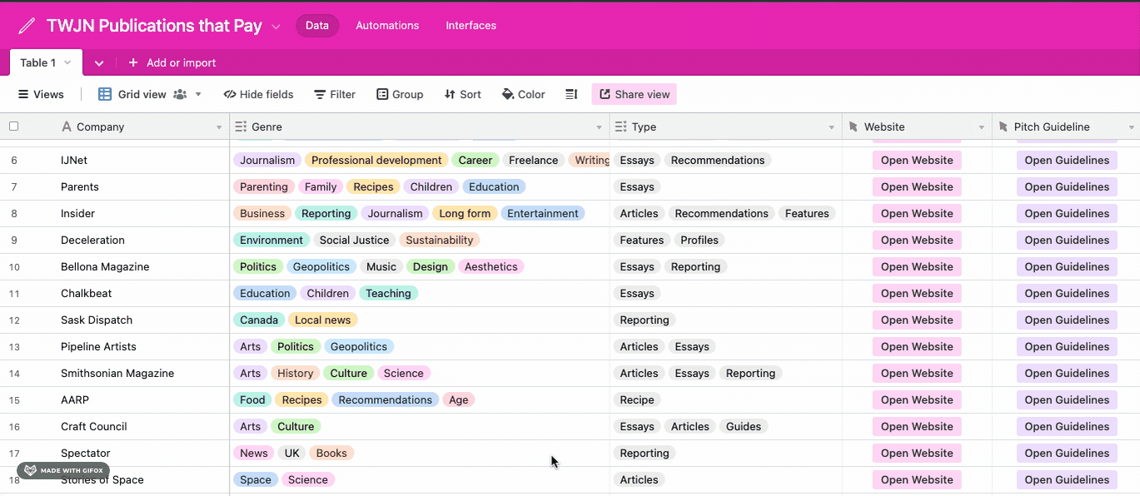Select row number 9
This screenshot has height=496, width=1140.
pyautogui.click(x=14, y=240)
